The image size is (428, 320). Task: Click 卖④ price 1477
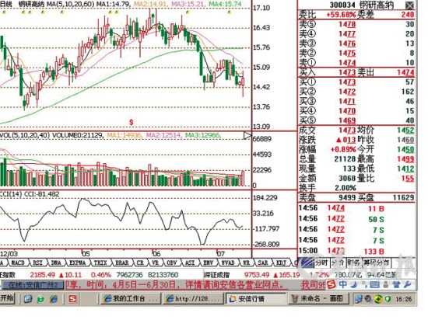click(347, 33)
